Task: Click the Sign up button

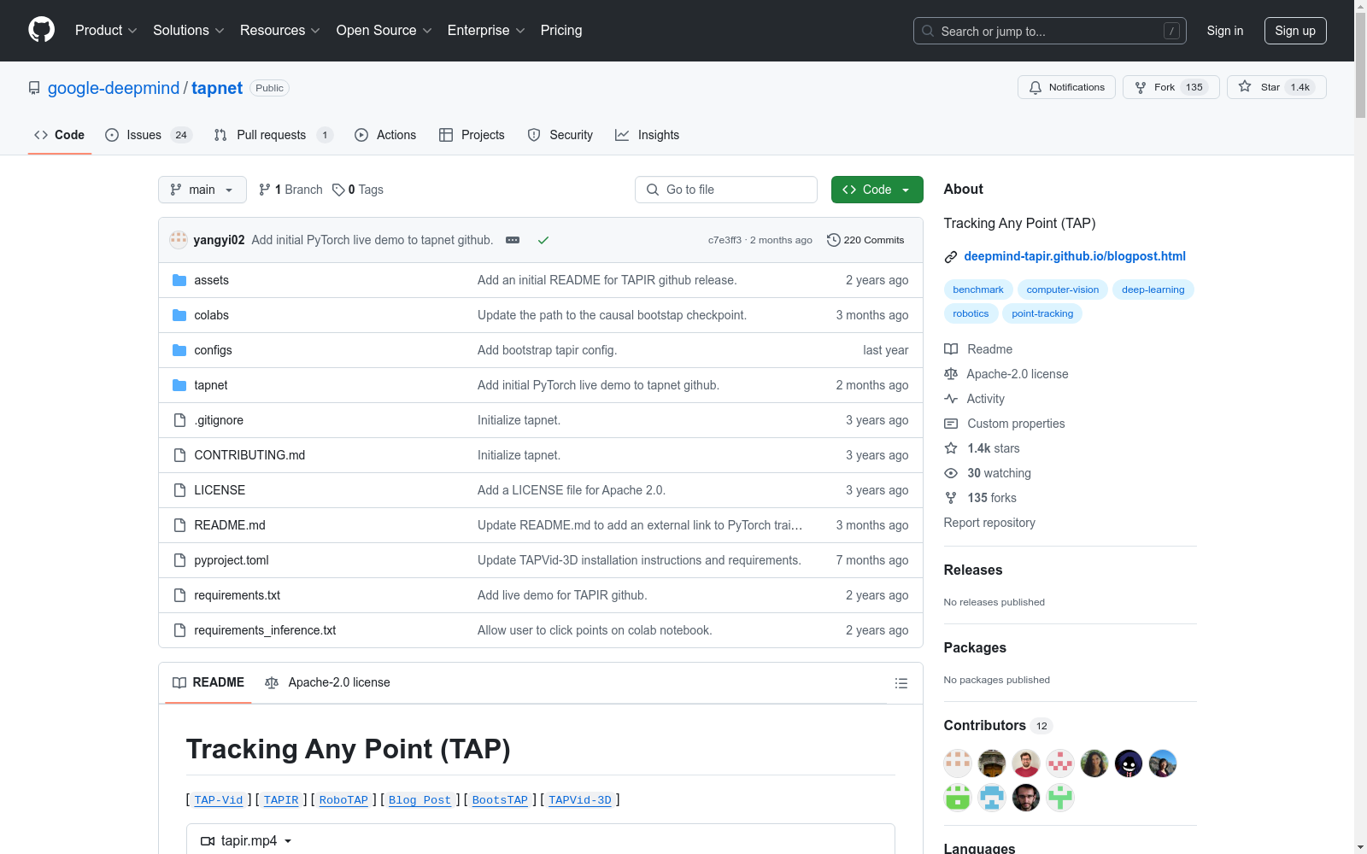Action: point(1295,31)
